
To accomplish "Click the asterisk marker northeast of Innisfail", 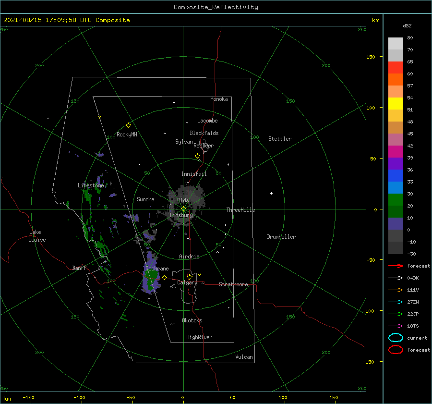I will pos(228,165).
